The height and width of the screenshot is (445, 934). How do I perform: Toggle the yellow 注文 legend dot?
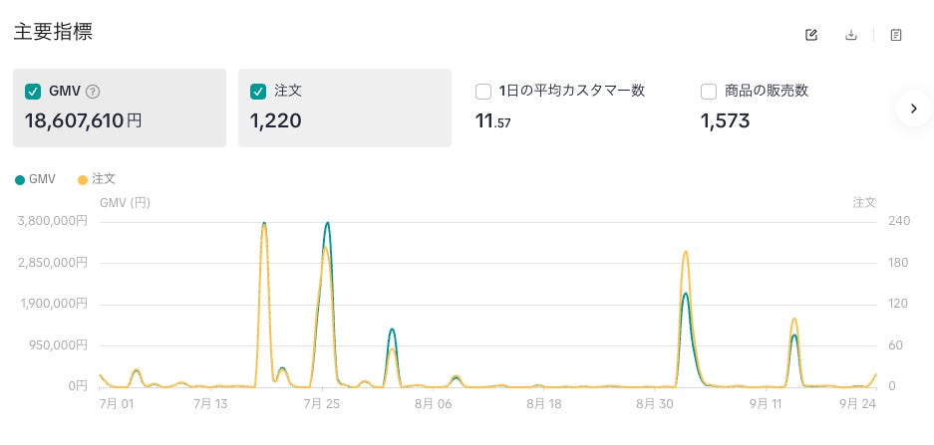(83, 179)
